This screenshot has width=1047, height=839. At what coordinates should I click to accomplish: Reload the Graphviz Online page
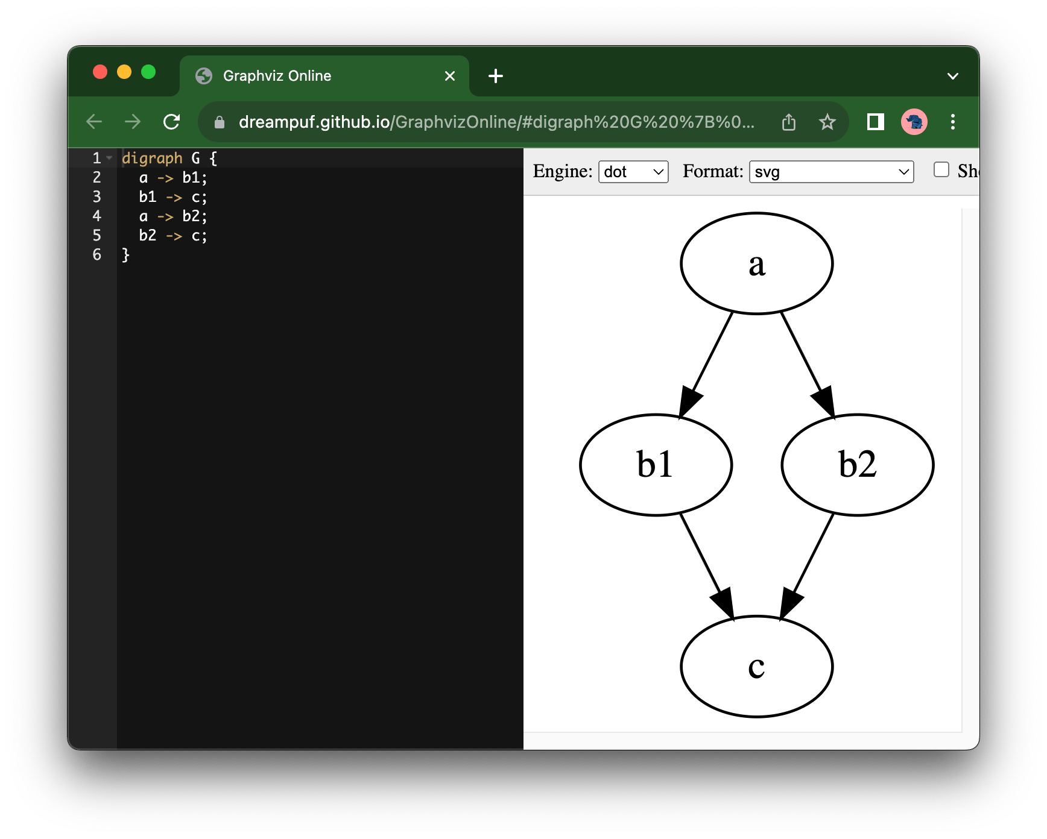pos(172,121)
